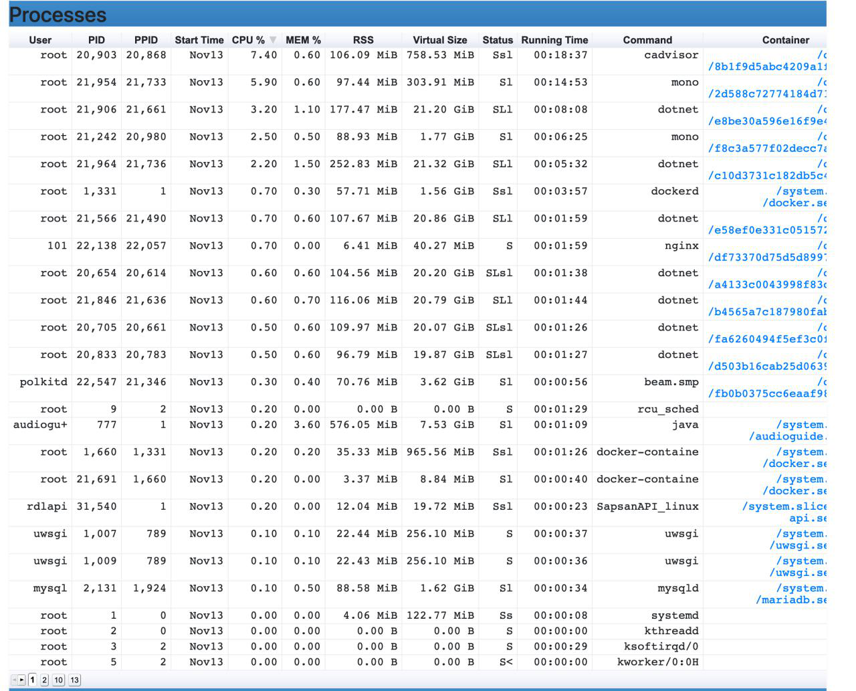Image resolution: width=856 pixels, height=691 pixels.
Task: Follow the SapsanAPI_linux row's container link
Action: click(784, 512)
